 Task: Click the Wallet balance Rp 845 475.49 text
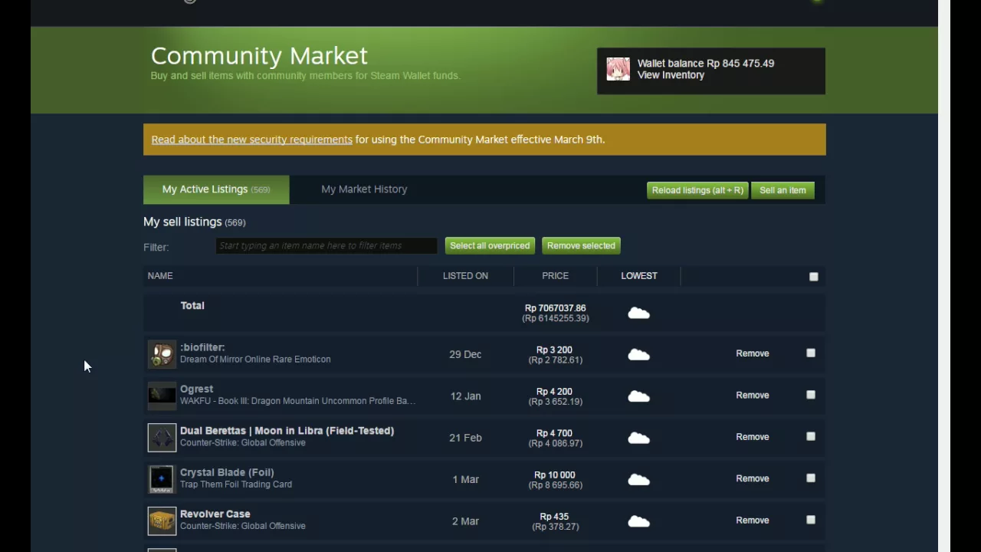tap(706, 64)
